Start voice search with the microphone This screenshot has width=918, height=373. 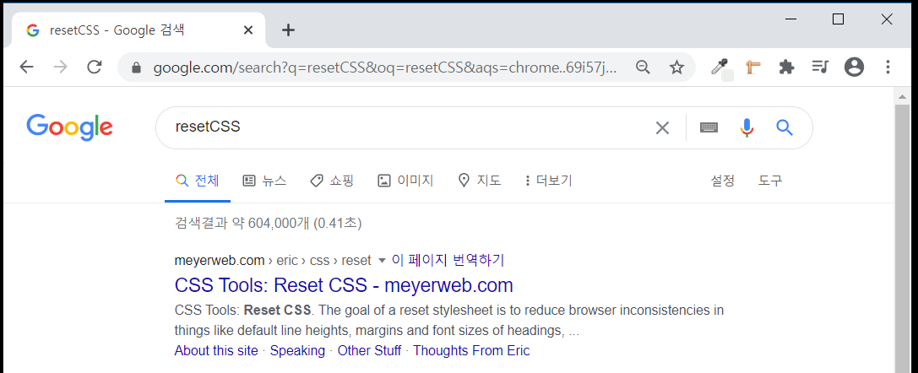[x=747, y=127]
